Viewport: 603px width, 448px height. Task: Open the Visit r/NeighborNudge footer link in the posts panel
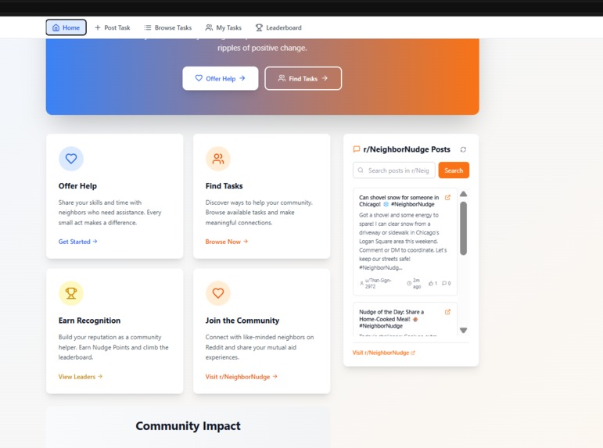[x=383, y=353]
